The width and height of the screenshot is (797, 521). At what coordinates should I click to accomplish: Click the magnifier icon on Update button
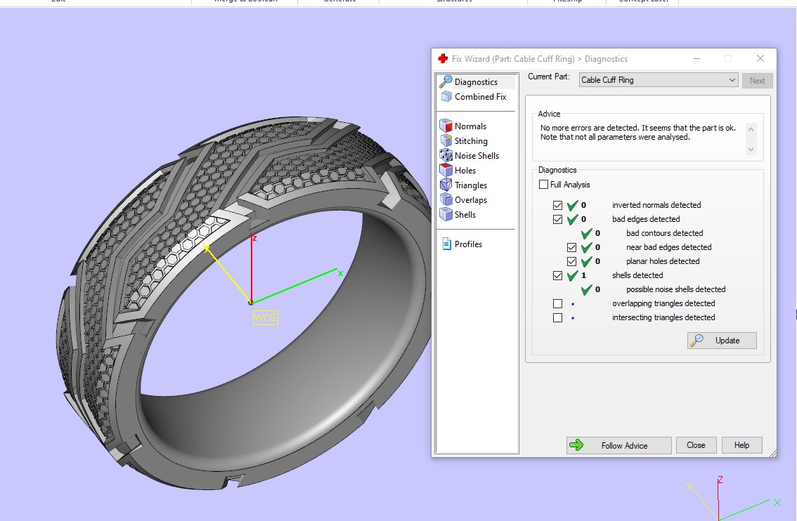[696, 341]
